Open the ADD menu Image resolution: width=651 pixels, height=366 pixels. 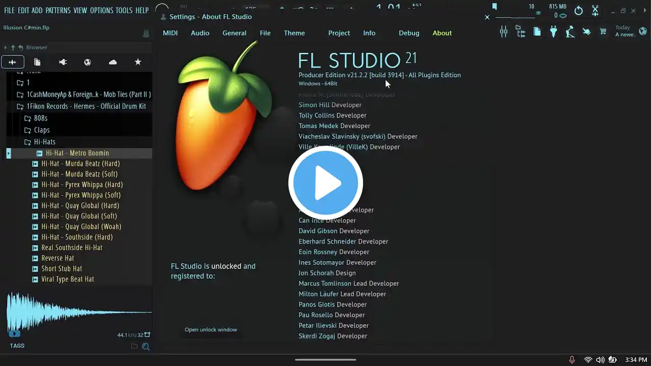point(37,10)
